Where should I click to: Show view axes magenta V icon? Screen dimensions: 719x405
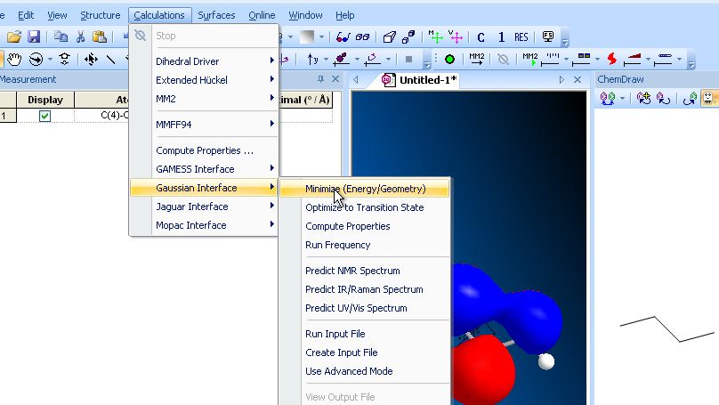coord(456,36)
